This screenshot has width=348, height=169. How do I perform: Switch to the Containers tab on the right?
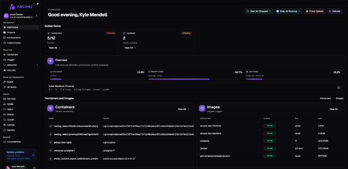[325, 98]
